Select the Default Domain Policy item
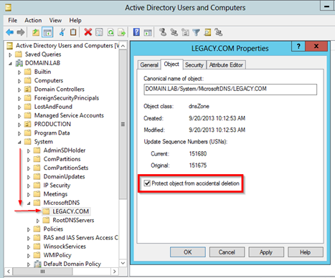The image size is (335, 278). click(72, 264)
